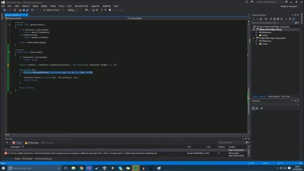Expand Assets under the CSharp.Editor project
This screenshot has width=304, height=171.
click(x=256, y=44)
